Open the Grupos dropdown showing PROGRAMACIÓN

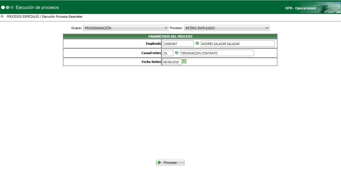(126, 28)
